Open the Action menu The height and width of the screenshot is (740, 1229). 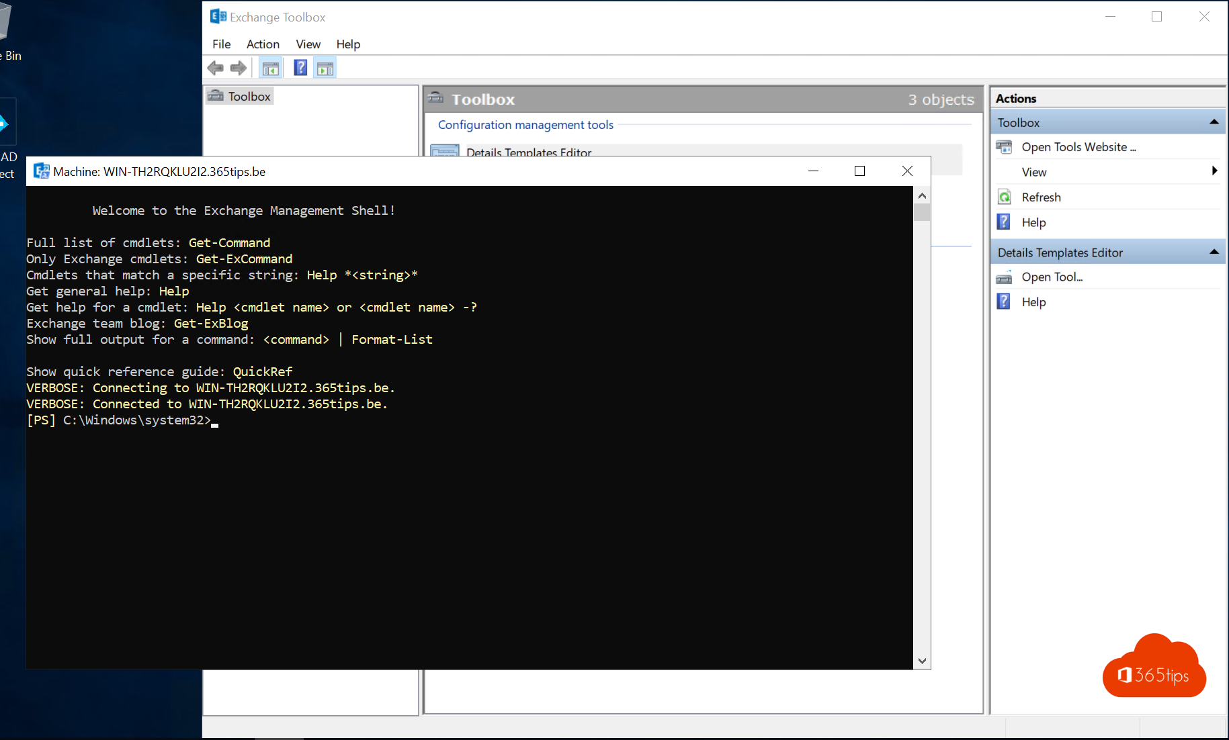262,44
